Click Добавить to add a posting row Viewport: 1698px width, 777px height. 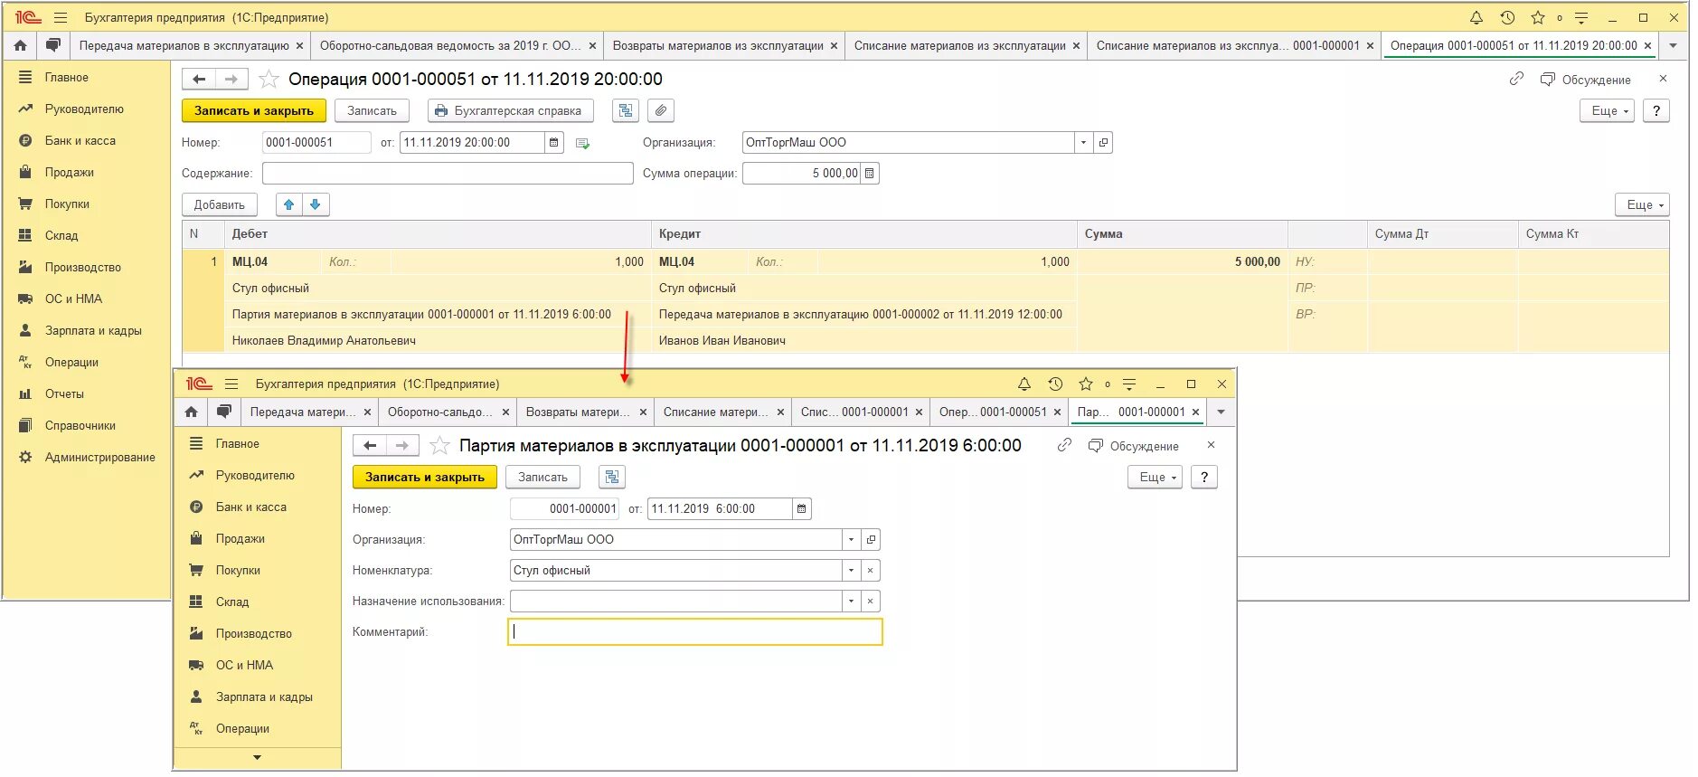click(219, 204)
